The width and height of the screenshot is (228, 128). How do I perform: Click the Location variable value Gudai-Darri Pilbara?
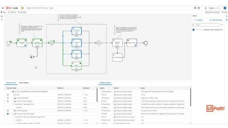pyautogui.click(x=149, y=98)
